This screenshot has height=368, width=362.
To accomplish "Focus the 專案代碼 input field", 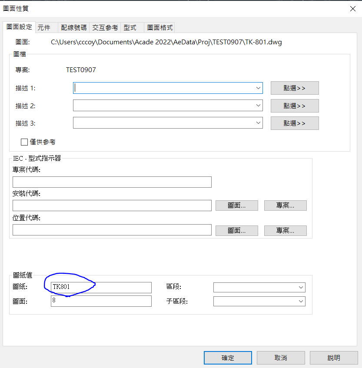I will (112, 182).
